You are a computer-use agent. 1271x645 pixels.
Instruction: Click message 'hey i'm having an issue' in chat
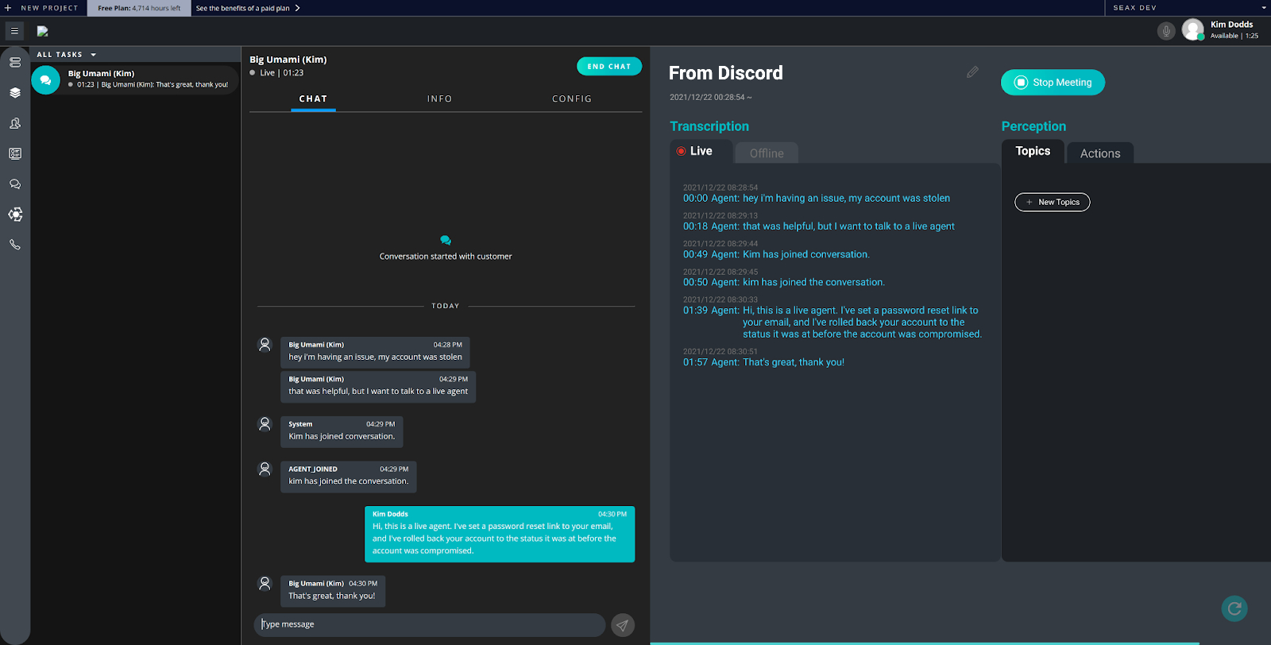pos(375,353)
